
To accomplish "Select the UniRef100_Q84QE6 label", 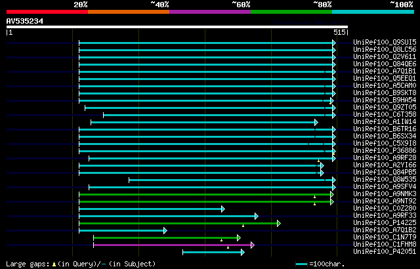I will (385, 64).
